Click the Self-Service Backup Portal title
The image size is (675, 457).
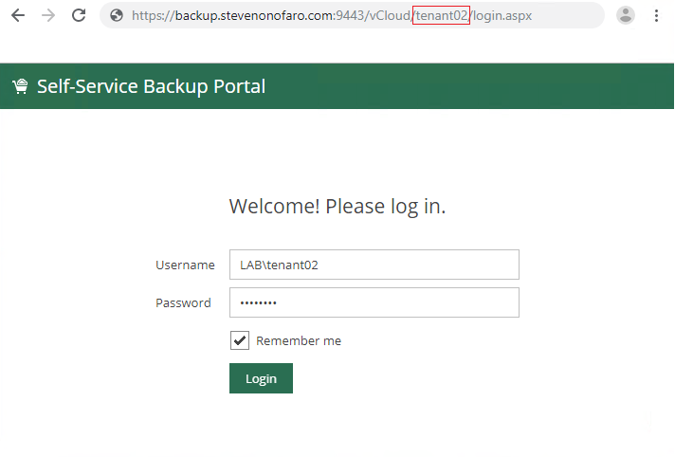(151, 87)
